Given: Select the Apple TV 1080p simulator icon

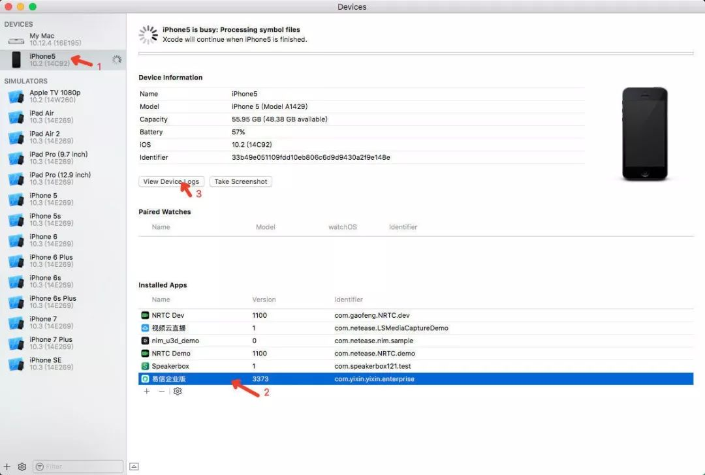Looking at the screenshot, I should click(16, 96).
